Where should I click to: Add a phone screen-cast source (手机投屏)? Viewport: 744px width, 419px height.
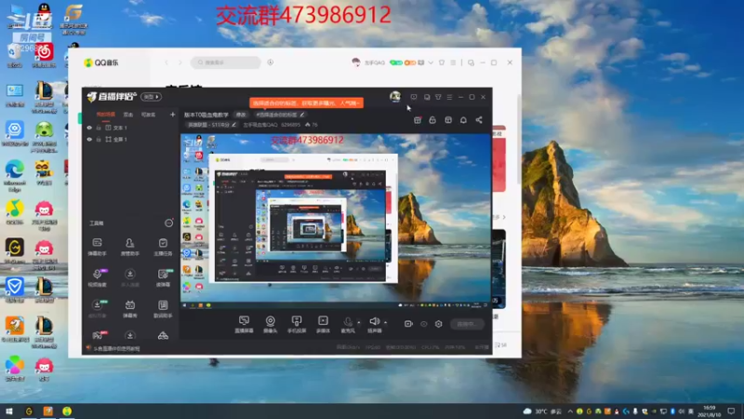pos(297,324)
